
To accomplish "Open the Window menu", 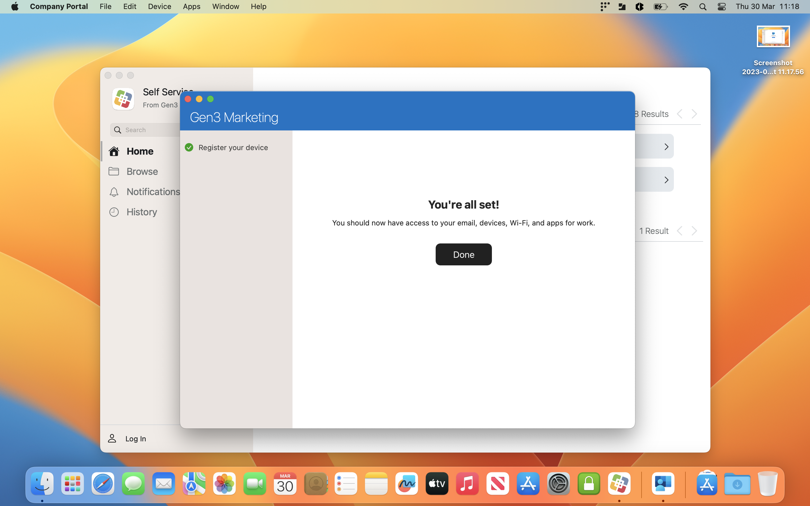I will pyautogui.click(x=226, y=6).
